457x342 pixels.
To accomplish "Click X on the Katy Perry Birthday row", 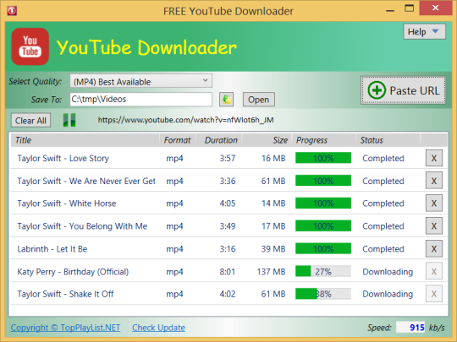I will pyautogui.click(x=434, y=271).
